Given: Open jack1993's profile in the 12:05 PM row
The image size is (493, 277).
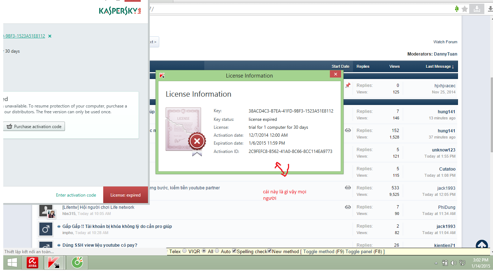Looking at the screenshot, I should pos(446,188).
